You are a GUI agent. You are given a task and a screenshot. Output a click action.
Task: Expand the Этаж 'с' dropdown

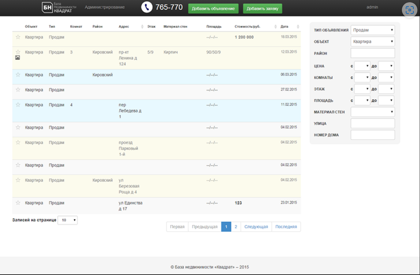click(x=362, y=89)
